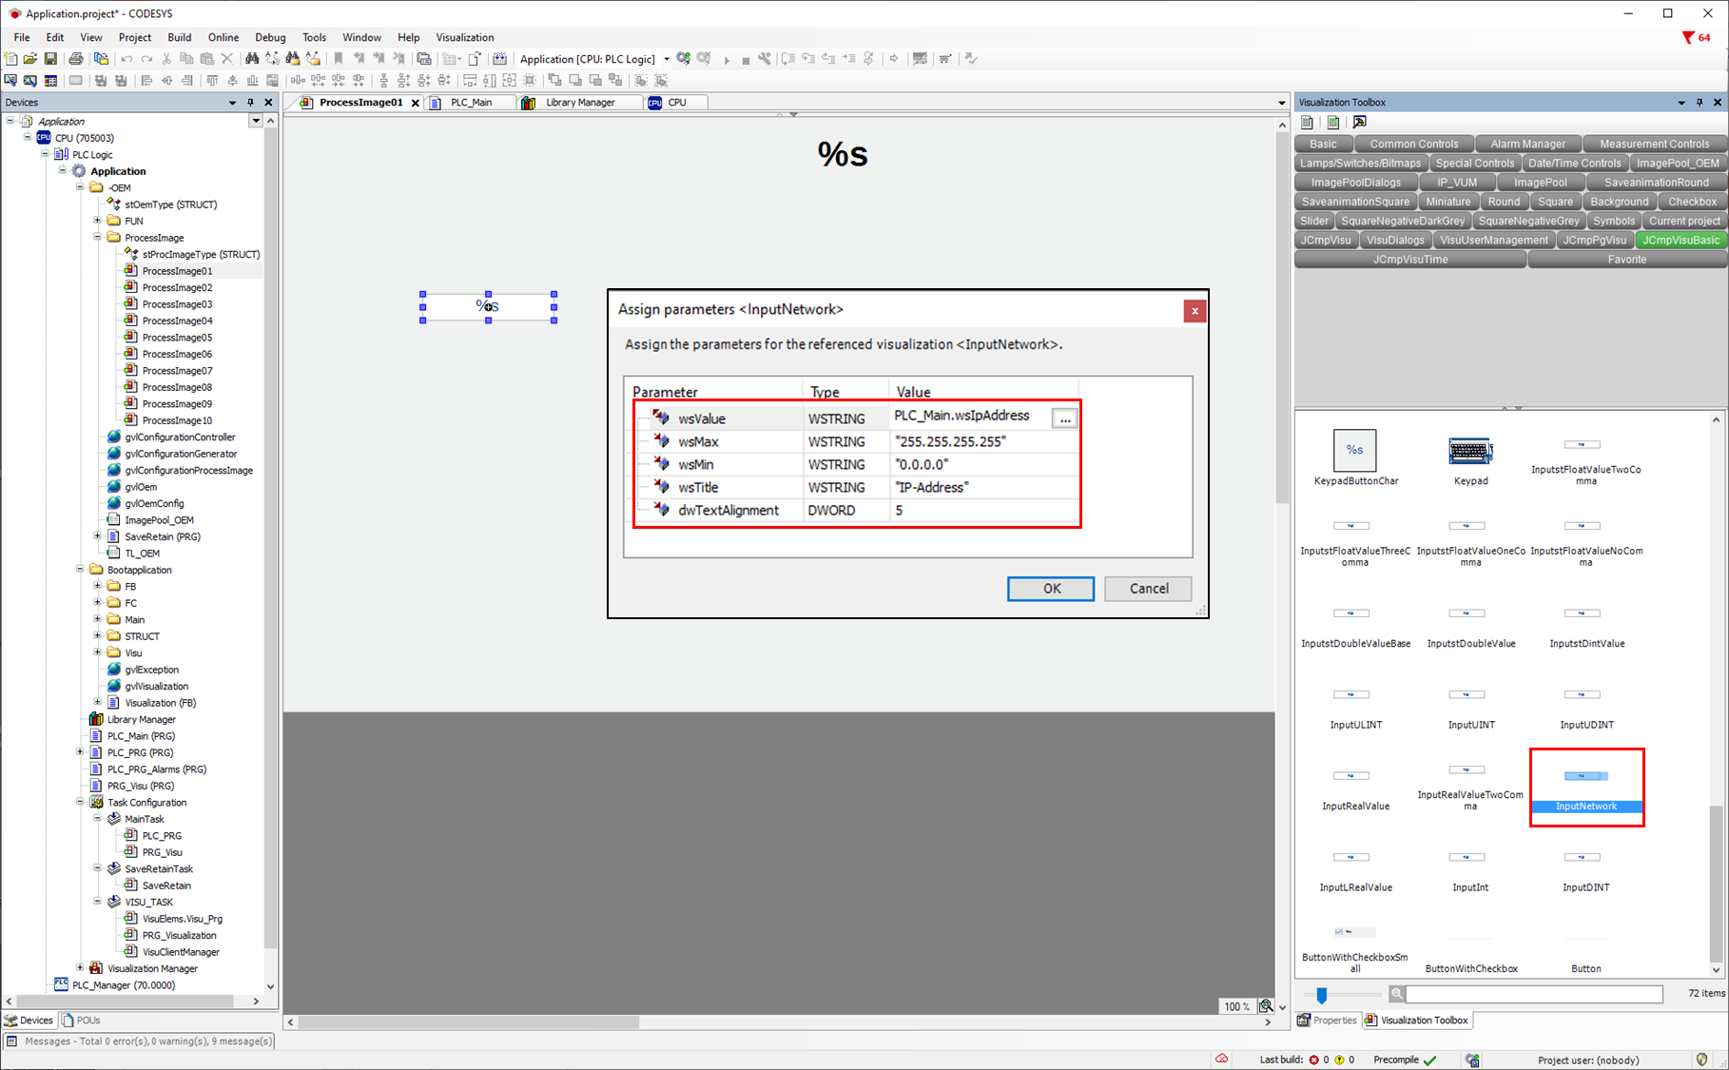Click the Cancel button in dialog

click(x=1148, y=589)
